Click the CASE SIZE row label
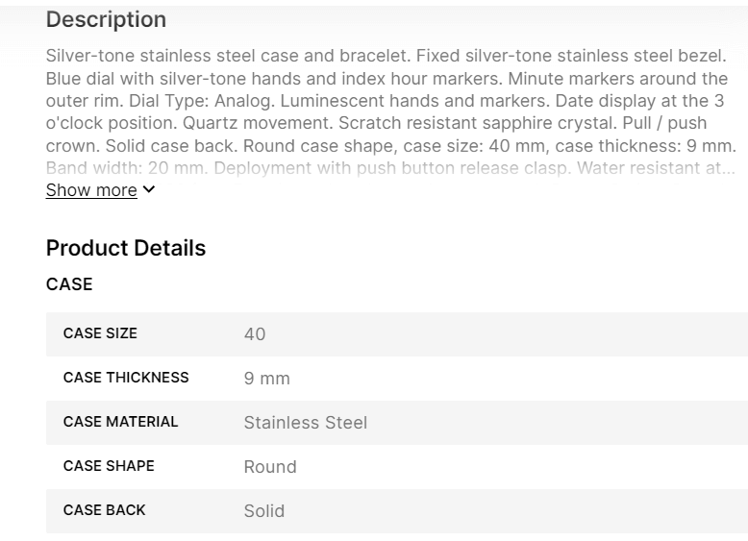748x541 pixels. 100,333
